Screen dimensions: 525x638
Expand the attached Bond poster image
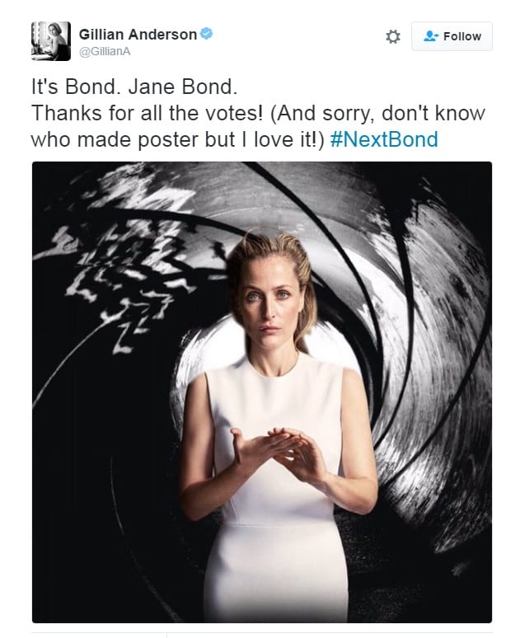tap(262, 392)
